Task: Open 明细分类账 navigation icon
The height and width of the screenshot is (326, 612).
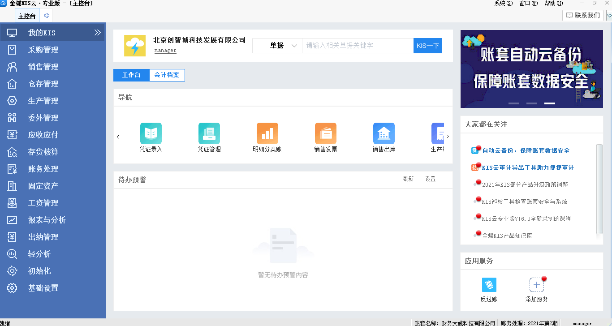Action: point(267,133)
